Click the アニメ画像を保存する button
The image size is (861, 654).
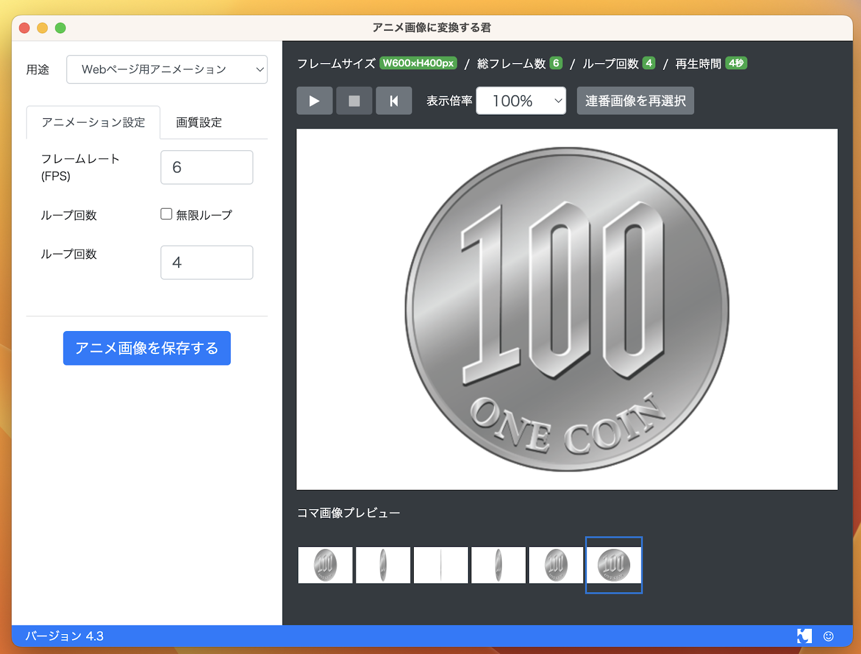click(147, 348)
